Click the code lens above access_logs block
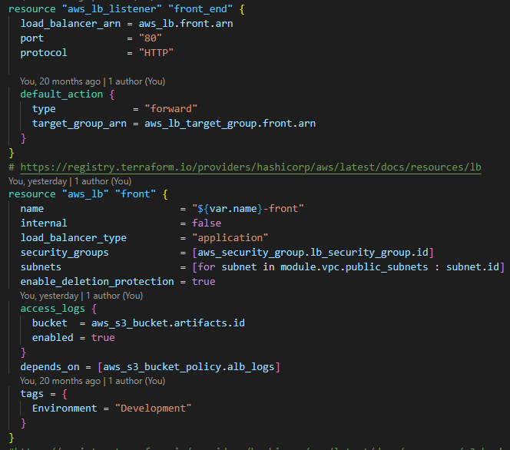This screenshot has height=450, width=510. [x=81, y=295]
